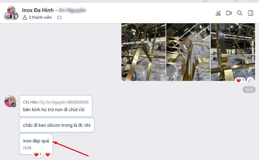Select message "chắc đi keo silicon trong là đc nhỉ"
259x160 pixels.
(57, 125)
